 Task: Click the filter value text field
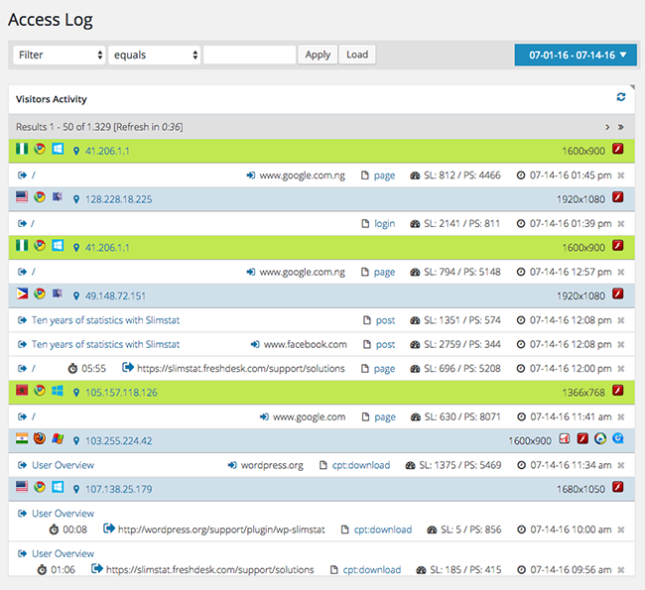[250, 55]
